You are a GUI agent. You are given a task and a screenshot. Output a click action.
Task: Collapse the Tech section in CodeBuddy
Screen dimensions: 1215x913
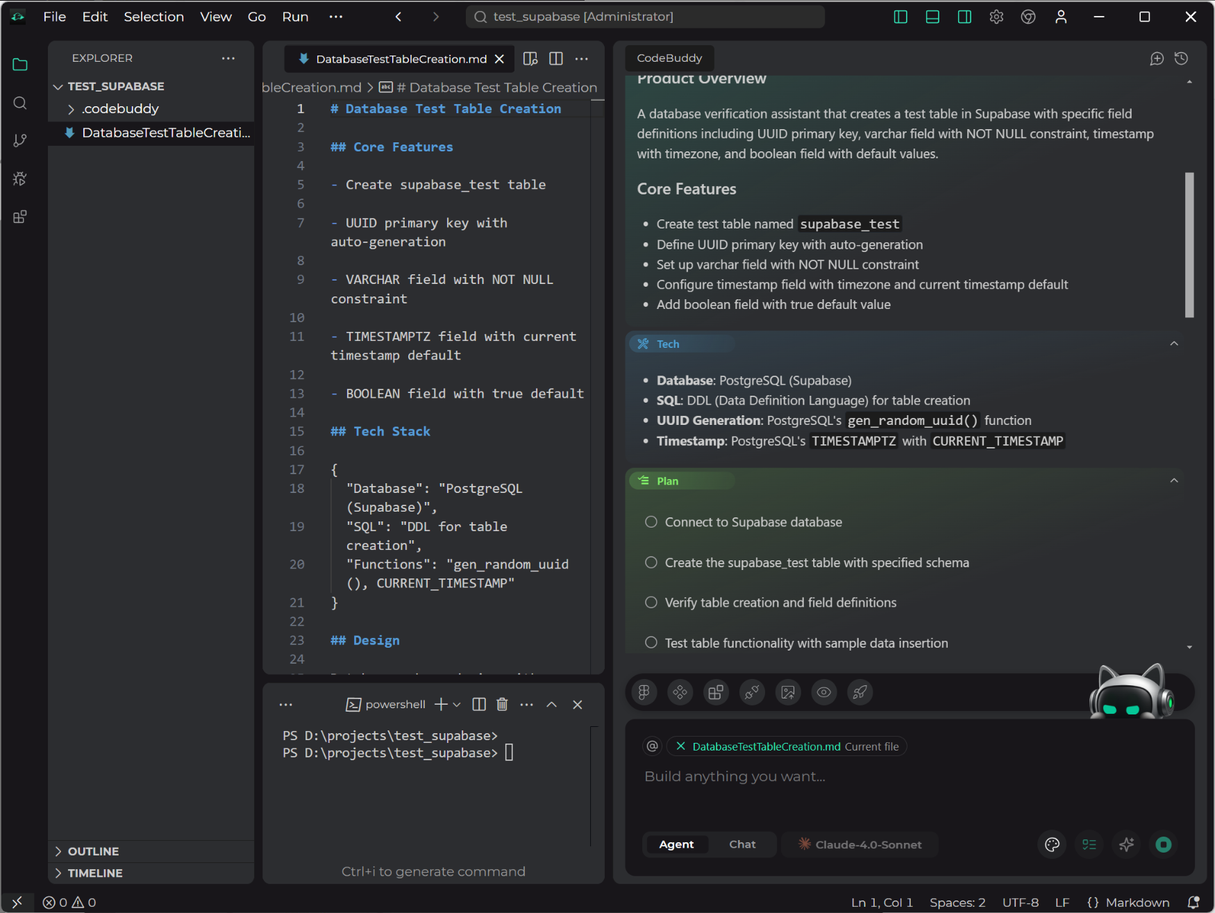(x=1175, y=343)
